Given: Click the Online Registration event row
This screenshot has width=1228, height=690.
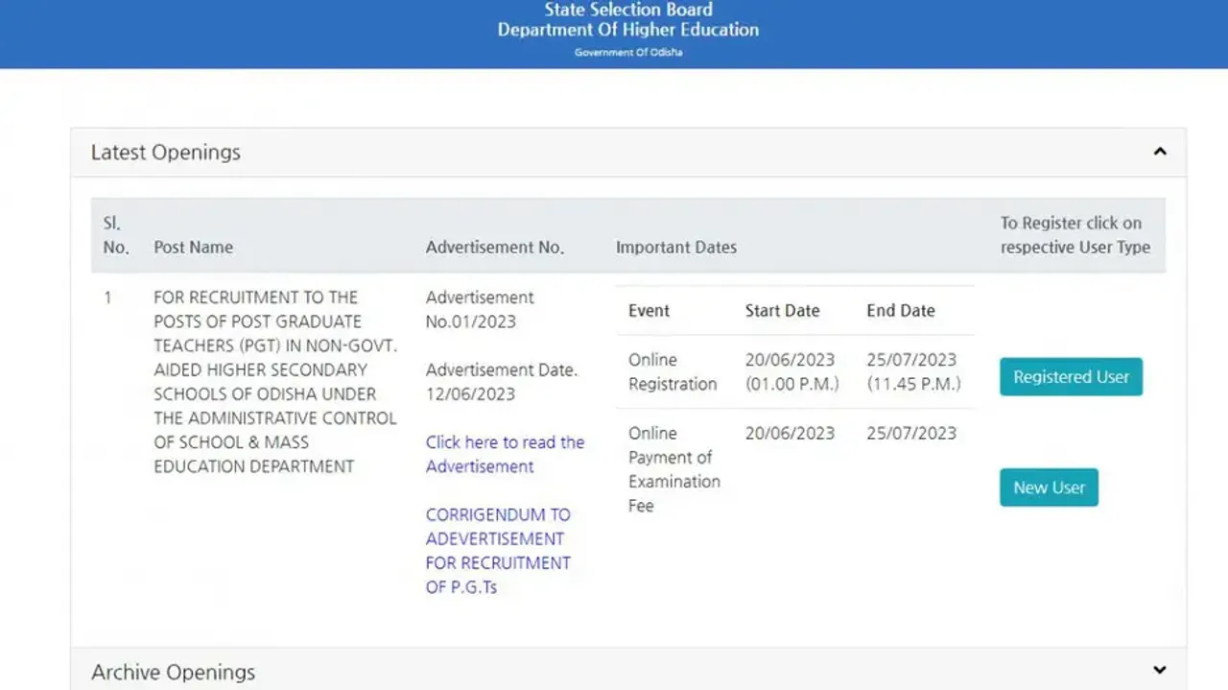Looking at the screenshot, I should (673, 371).
